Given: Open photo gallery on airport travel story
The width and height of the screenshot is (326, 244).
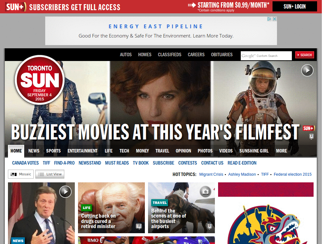Looking at the screenshot, I should (x=205, y=192).
